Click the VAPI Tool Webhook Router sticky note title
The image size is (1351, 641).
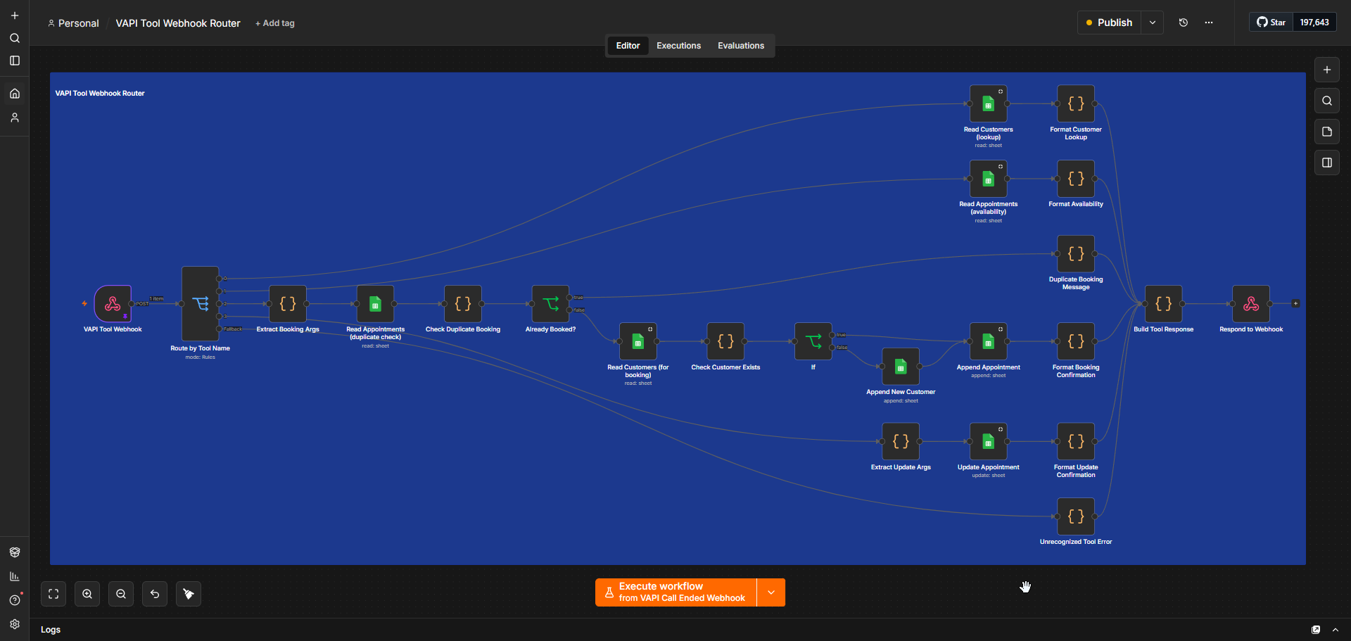click(x=100, y=93)
